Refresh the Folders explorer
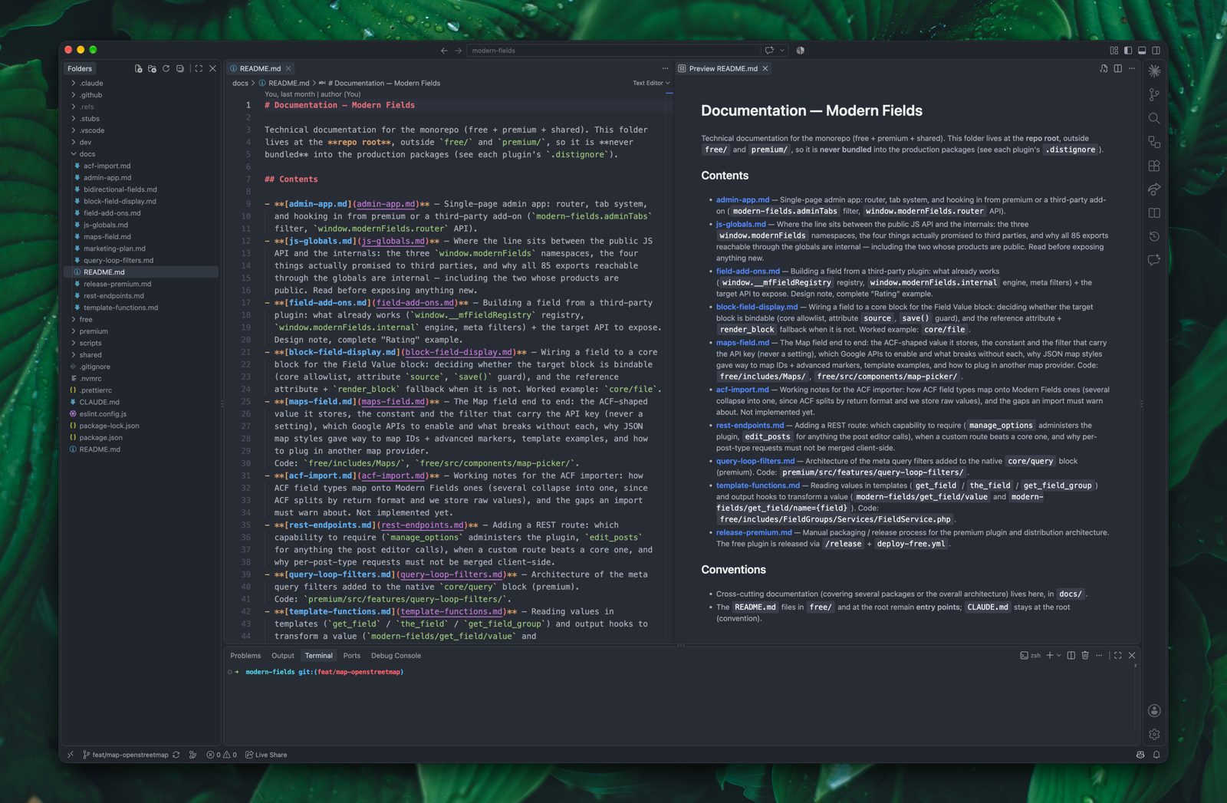 (166, 69)
